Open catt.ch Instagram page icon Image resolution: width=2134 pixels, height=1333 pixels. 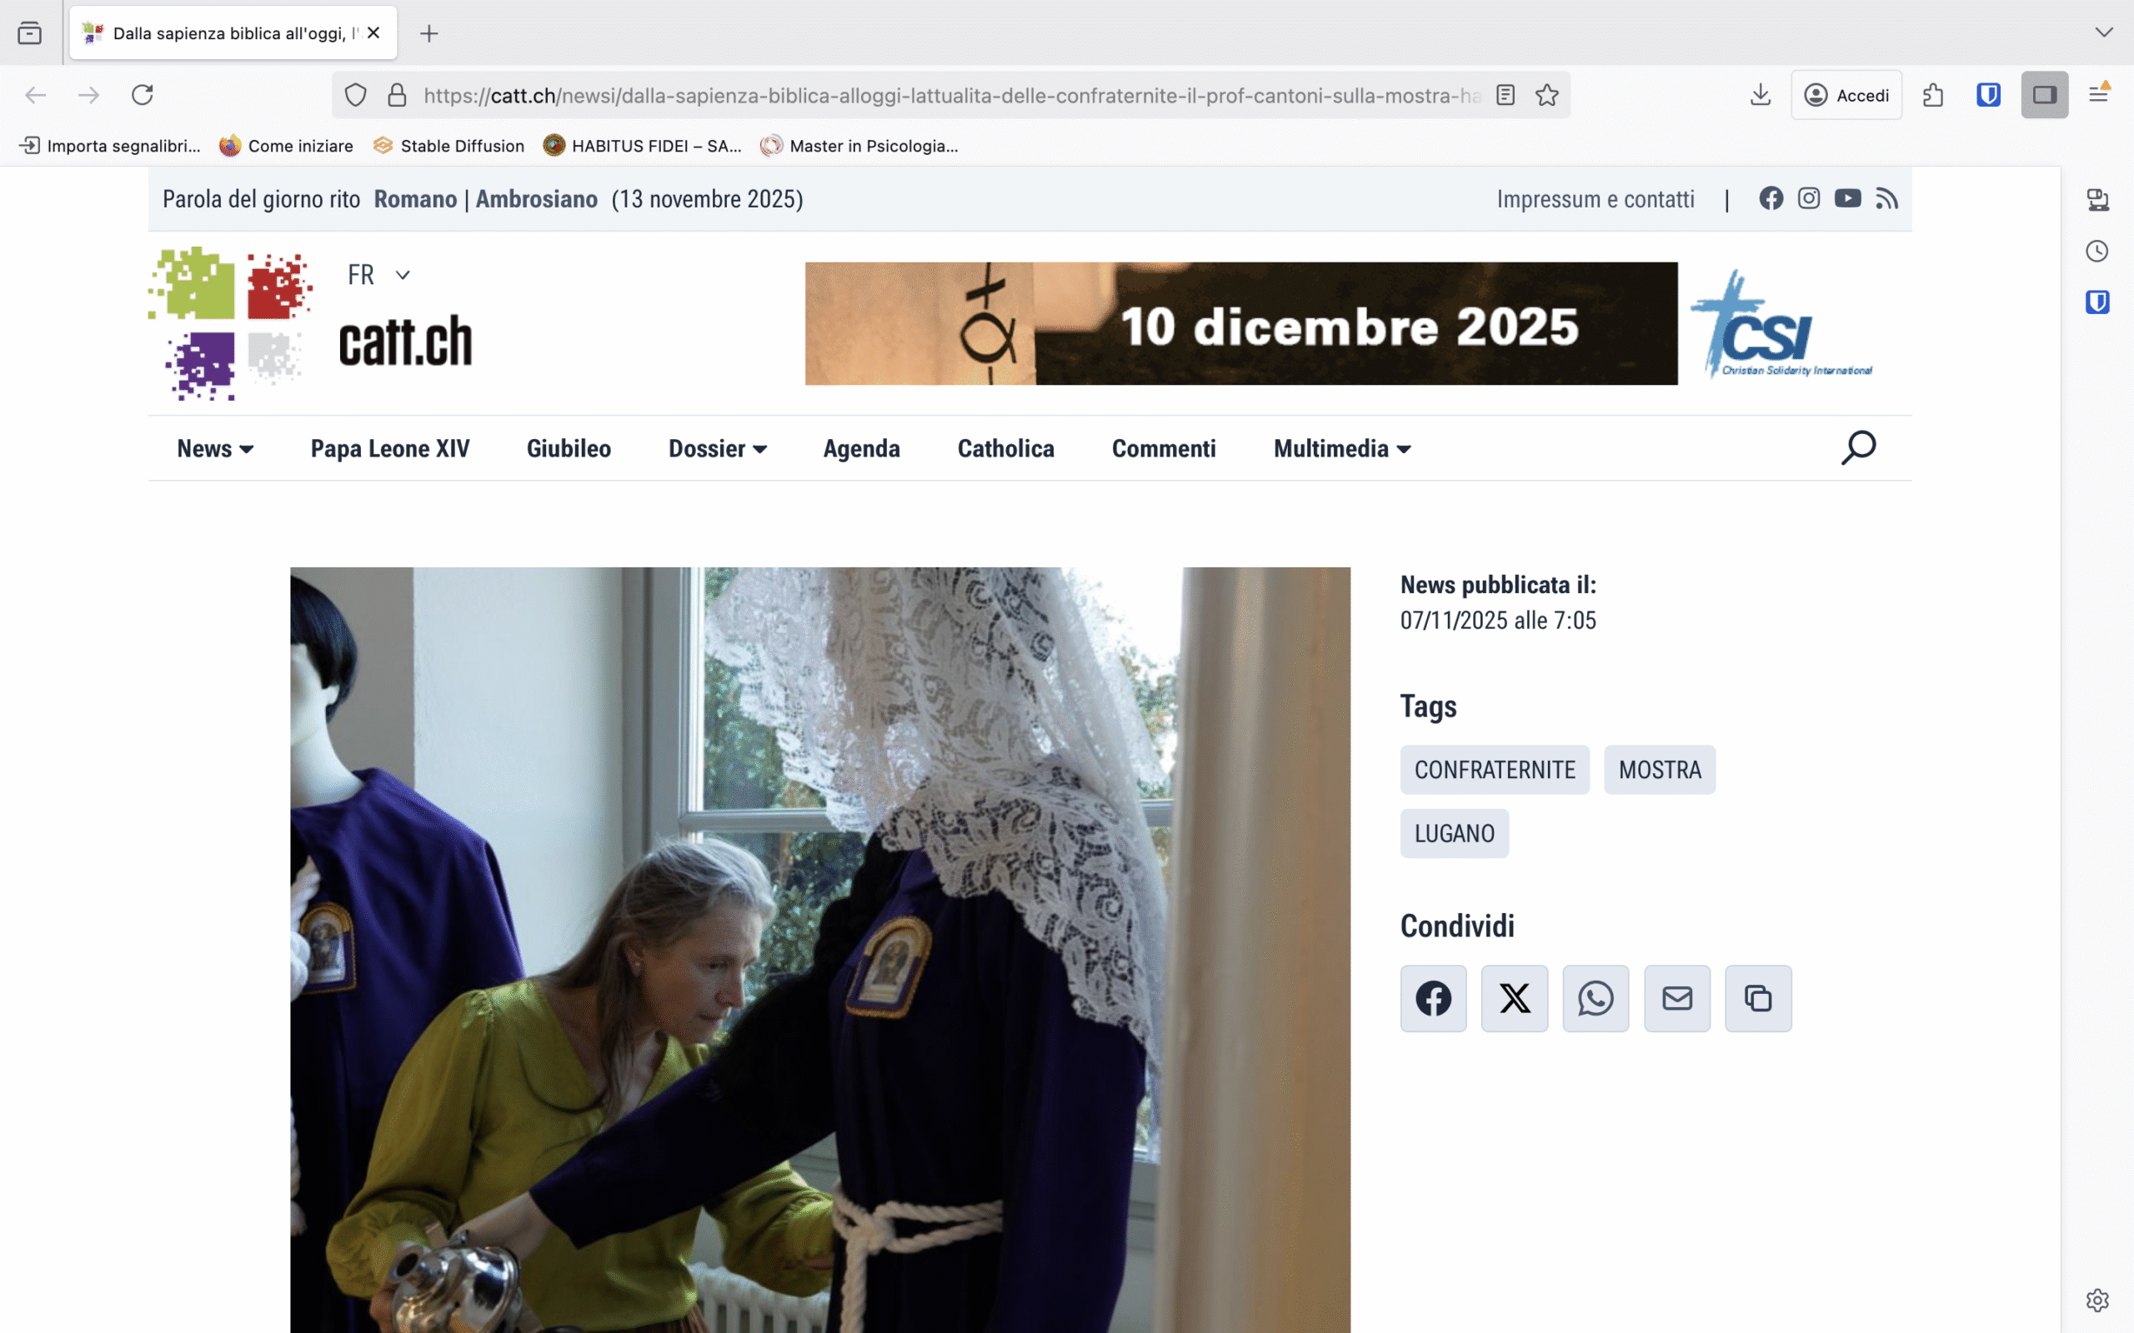pyautogui.click(x=1809, y=198)
